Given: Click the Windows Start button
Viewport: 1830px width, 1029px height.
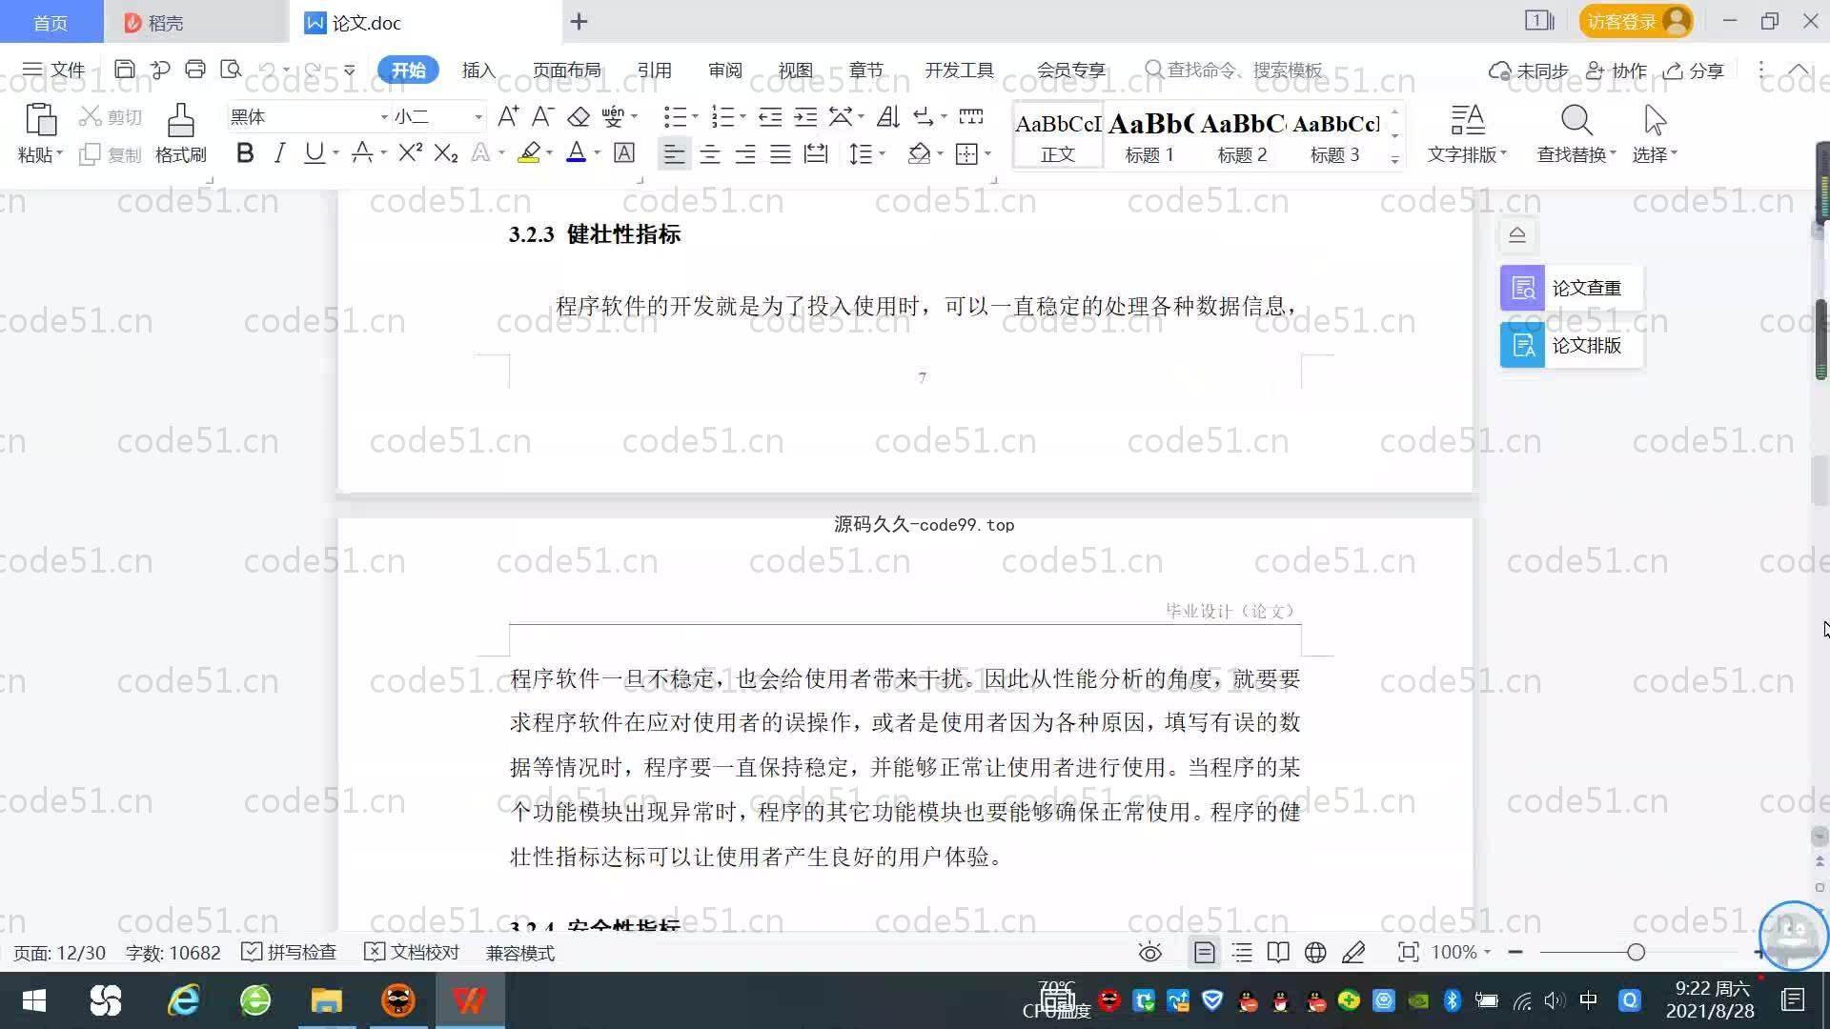Looking at the screenshot, I should click(34, 1000).
